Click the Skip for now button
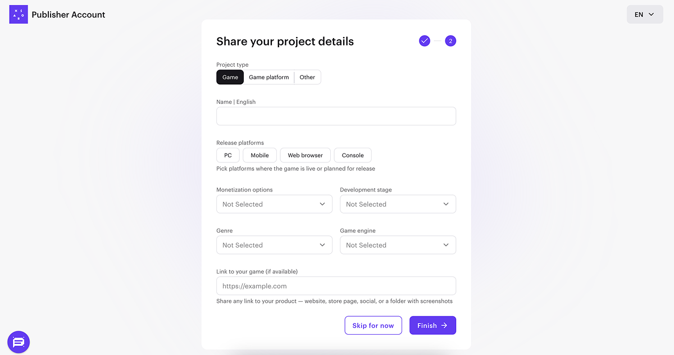 (x=373, y=326)
